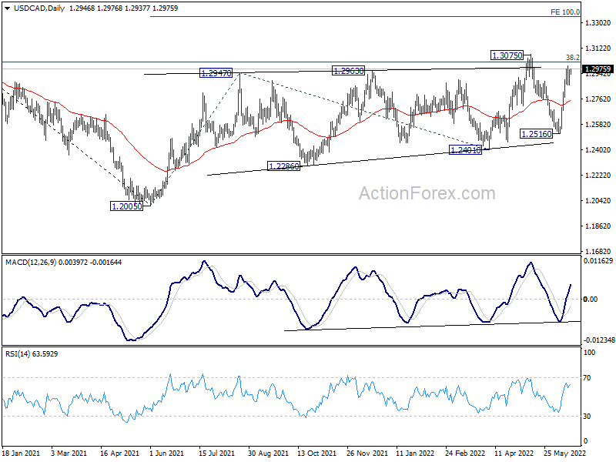Select the 1.29630 resistance label
This screenshot has height=462, width=616.
(x=348, y=71)
